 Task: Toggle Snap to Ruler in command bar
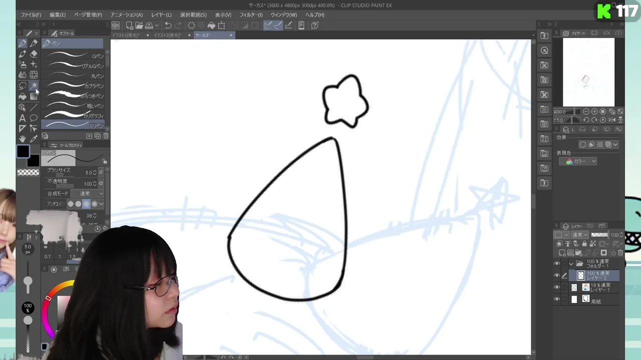point(268,25)
